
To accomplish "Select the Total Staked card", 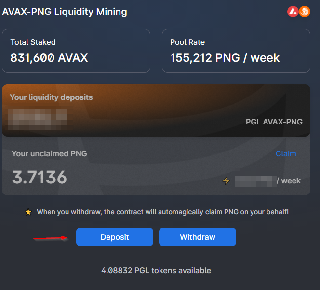I will click(76, 51).
